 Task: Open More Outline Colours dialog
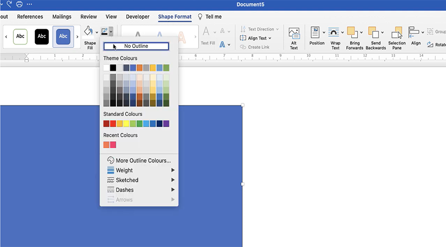point(143,161)
